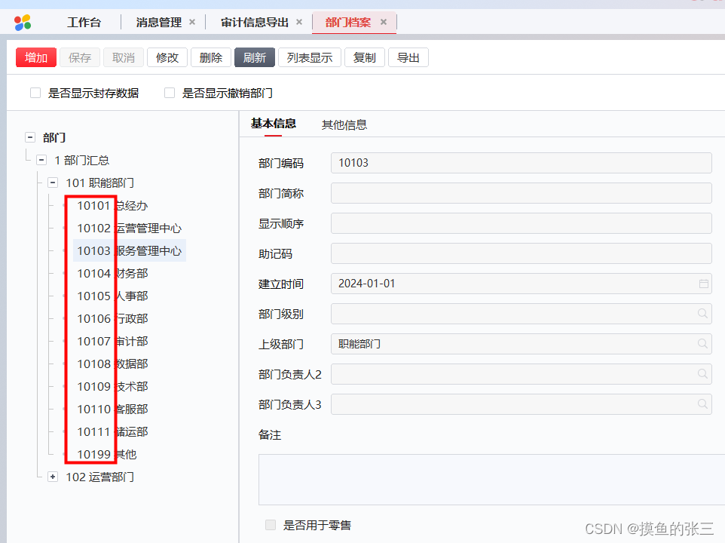Viewport: 725px width, 543px height.
Task: Switch to the 其他信息 tab
Action: [344, 124]
